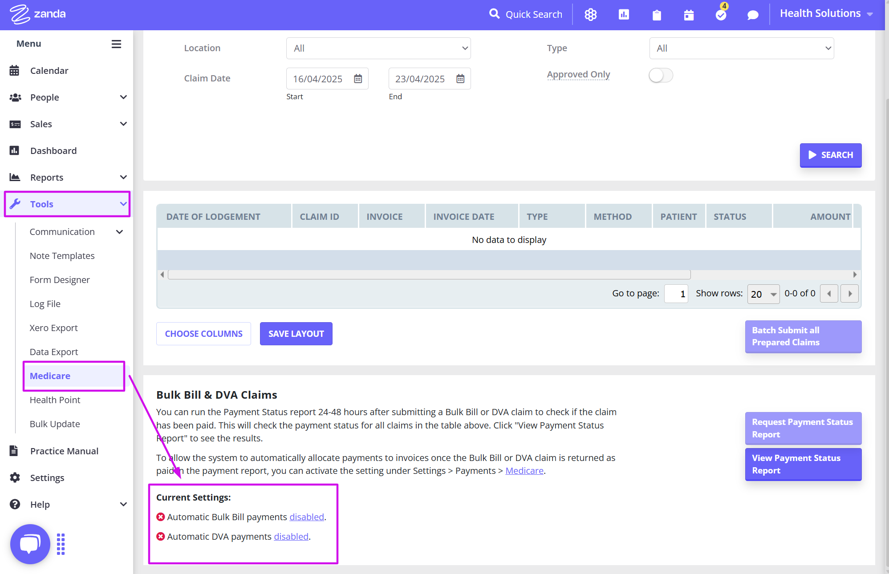The width and height of the screenshot is (889, 574).
Task: Click the disabled link for Automatic Bulk Bill payments
Action: [x=306, y=517]
